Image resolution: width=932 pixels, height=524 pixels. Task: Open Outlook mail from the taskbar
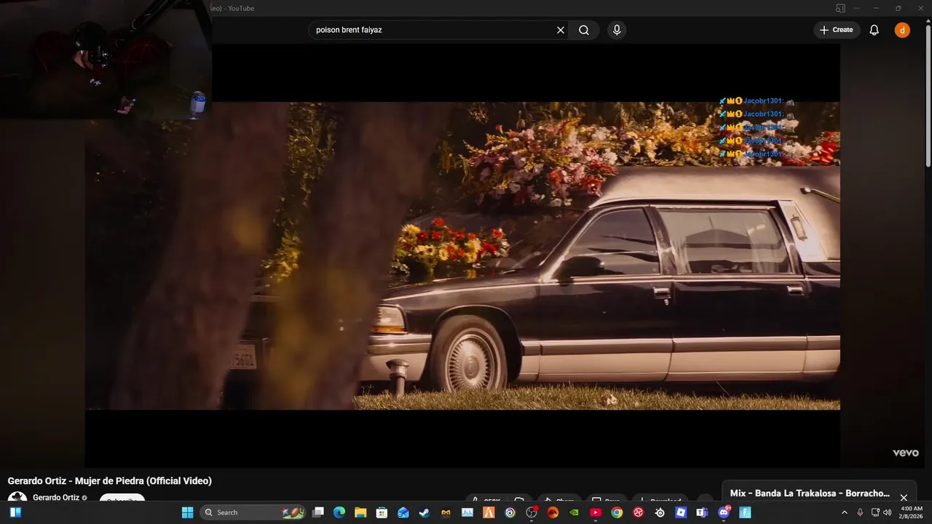(403, 512)
